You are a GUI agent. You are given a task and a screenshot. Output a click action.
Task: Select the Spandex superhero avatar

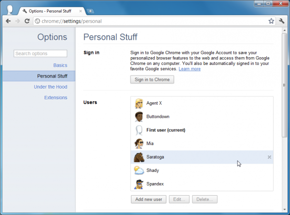tap(139, 184)
